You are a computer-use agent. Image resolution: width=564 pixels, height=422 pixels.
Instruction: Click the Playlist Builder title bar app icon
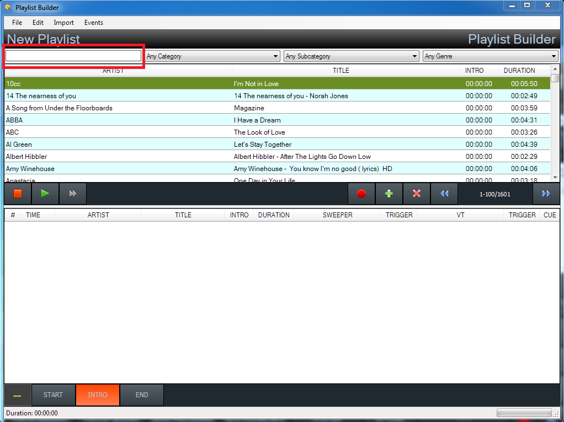pyautogui.click(x=8, y=8)
